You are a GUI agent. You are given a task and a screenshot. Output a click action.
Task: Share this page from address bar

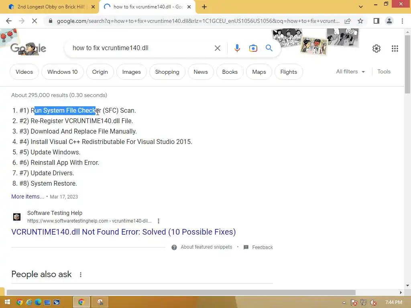(348, 21)
